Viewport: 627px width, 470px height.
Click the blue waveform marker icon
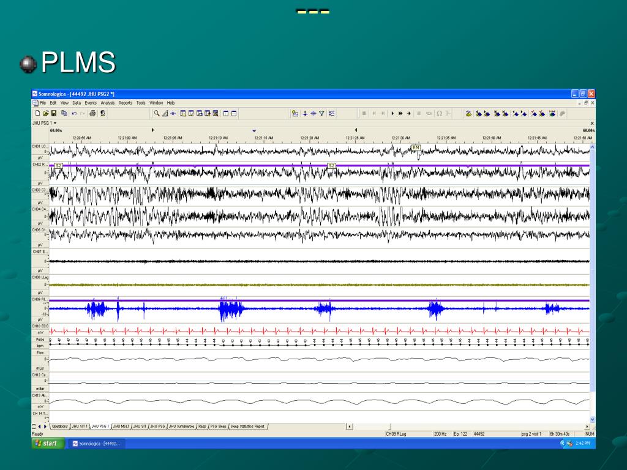point(173,113)
